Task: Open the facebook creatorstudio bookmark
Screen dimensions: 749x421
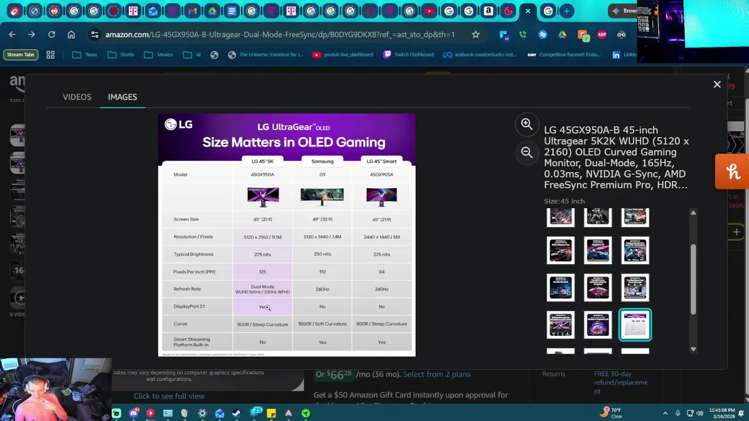Action: [x=480, y=54]
